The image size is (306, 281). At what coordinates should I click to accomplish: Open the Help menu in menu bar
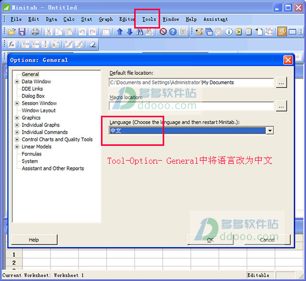tap(191, 19)
